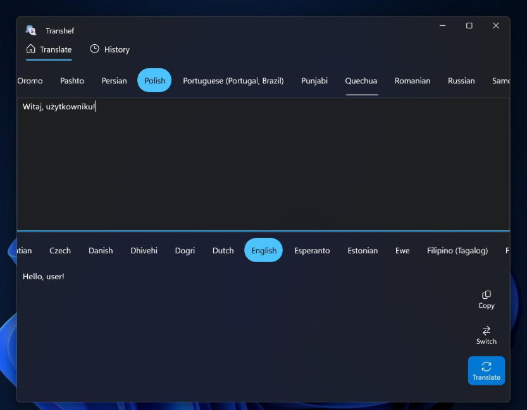The width and height of the screenshot is (527, 410).
Task: Choose Danish as target language
Action: [101, 251]
